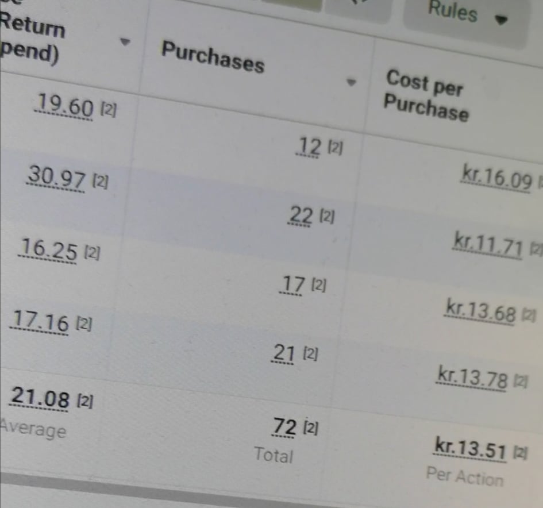This screenshot has width=543, height=508.
Task: Click the Average label under 21.08
Action: [x=33, y=429]
